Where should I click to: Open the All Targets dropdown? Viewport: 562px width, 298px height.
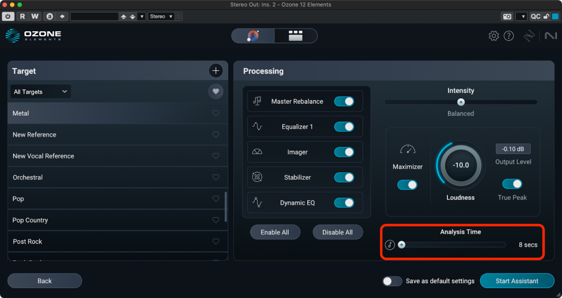[x=41, y=92]
